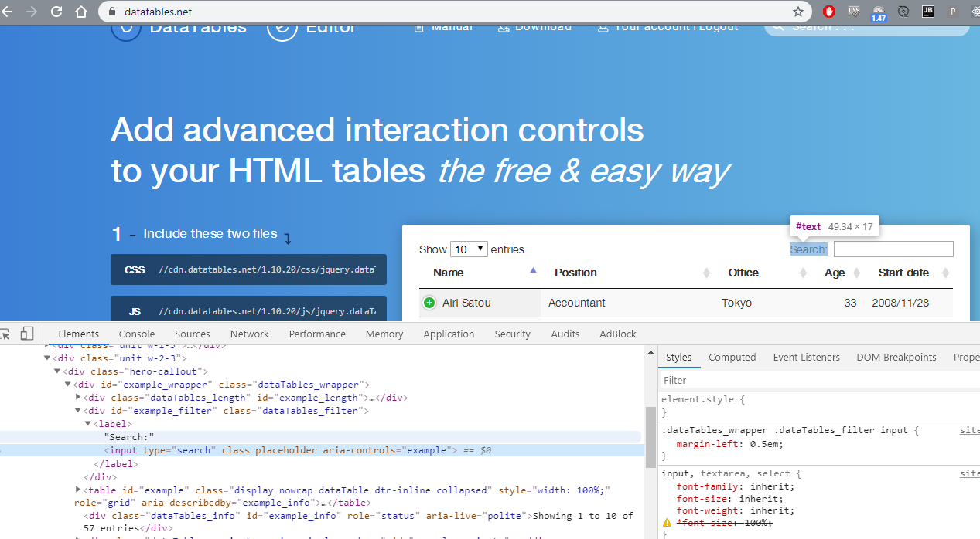Reload the page with the refresh icon
Screen dimensions: 980x539
tap(56, 12)
